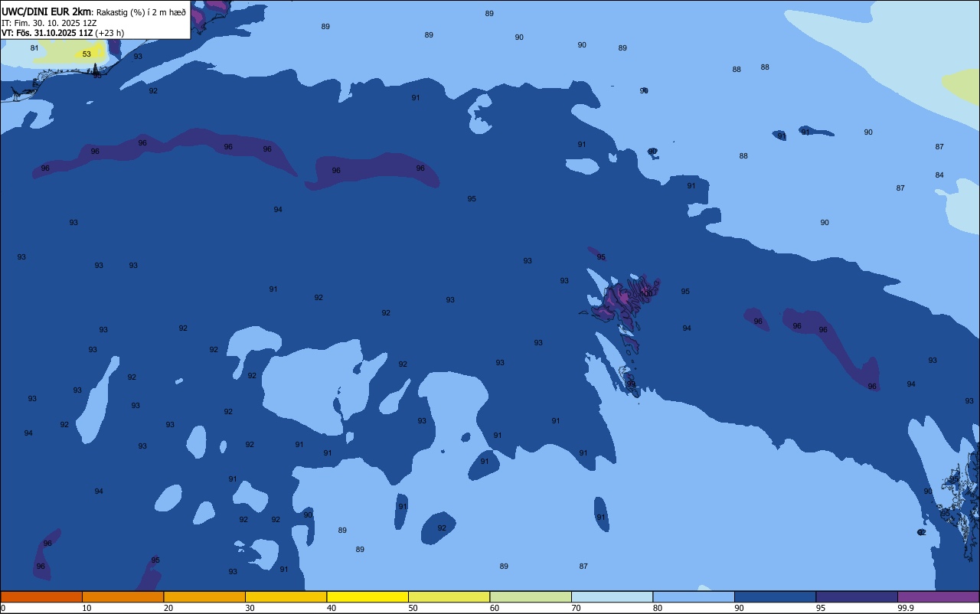Click the 'IT: Fim. 30. 10. 2025 12Z' line
The width and height of the screenshot is (980, 614).
tap(49, 22)
